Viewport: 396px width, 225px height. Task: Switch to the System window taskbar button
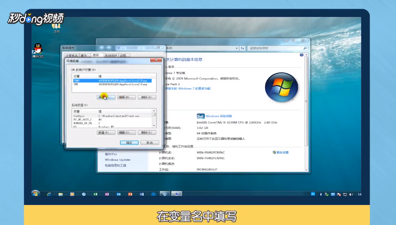click(165, 194)
